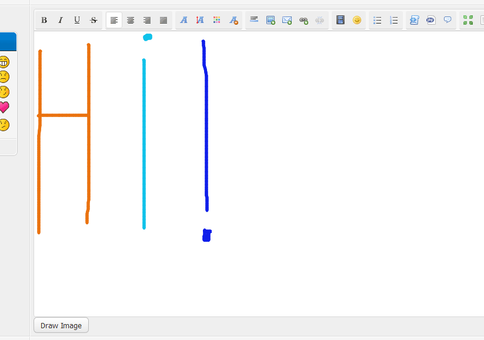This screenshot has height=340, width=484.
Task: Open the emoticon picker in toolbar
Action: (x=357, y=20)
